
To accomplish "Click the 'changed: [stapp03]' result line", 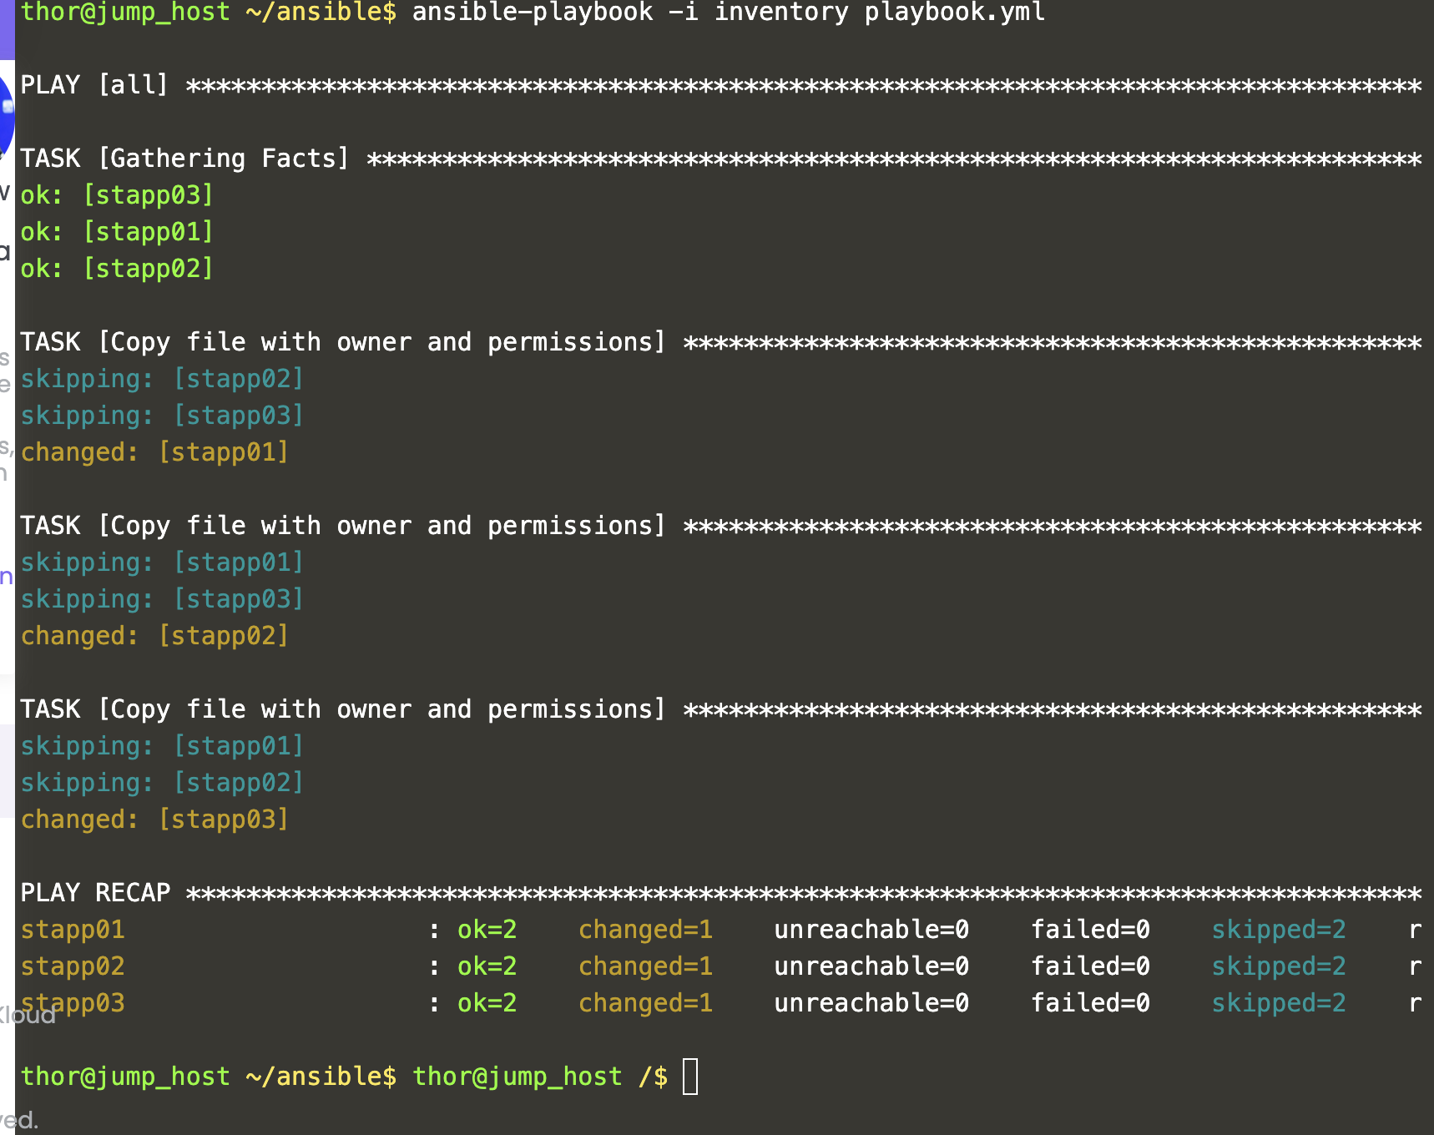I will click(154, 820).
